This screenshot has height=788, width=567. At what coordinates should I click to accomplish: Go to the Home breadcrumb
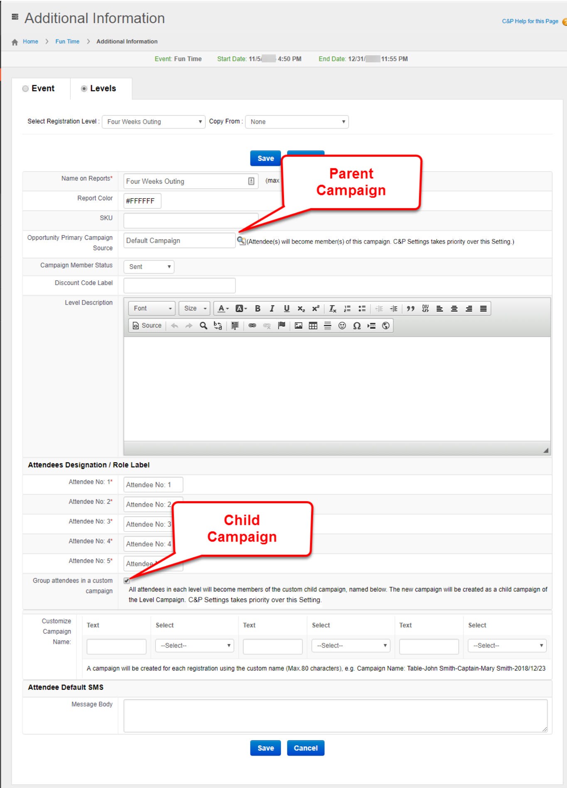(30, 42)
